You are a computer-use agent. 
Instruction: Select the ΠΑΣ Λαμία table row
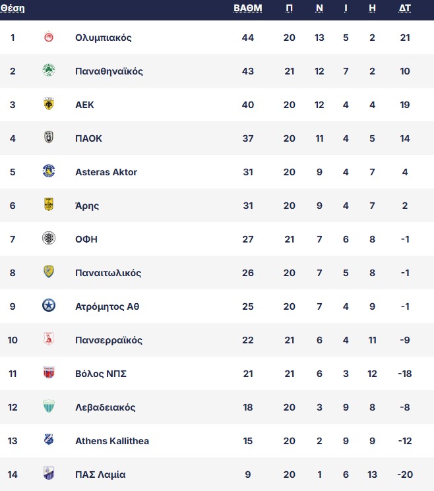tap(217, 474)
